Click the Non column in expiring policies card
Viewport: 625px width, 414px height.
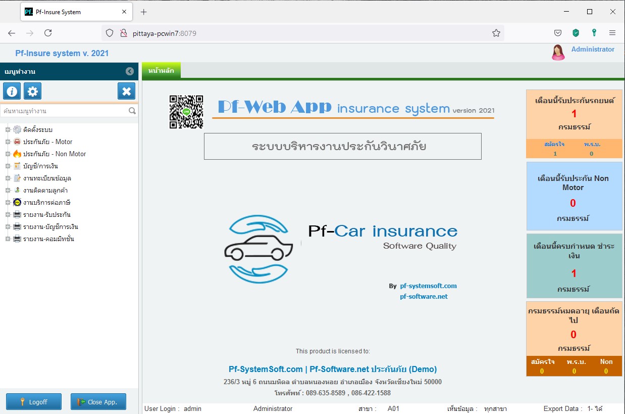[606, 366]
